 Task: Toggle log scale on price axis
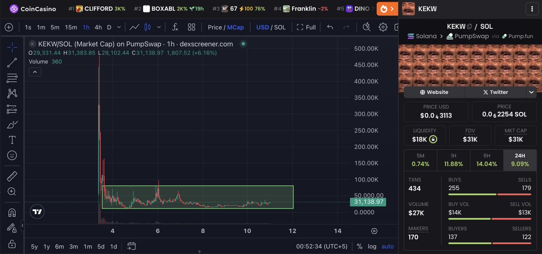[x=372, y=246]
